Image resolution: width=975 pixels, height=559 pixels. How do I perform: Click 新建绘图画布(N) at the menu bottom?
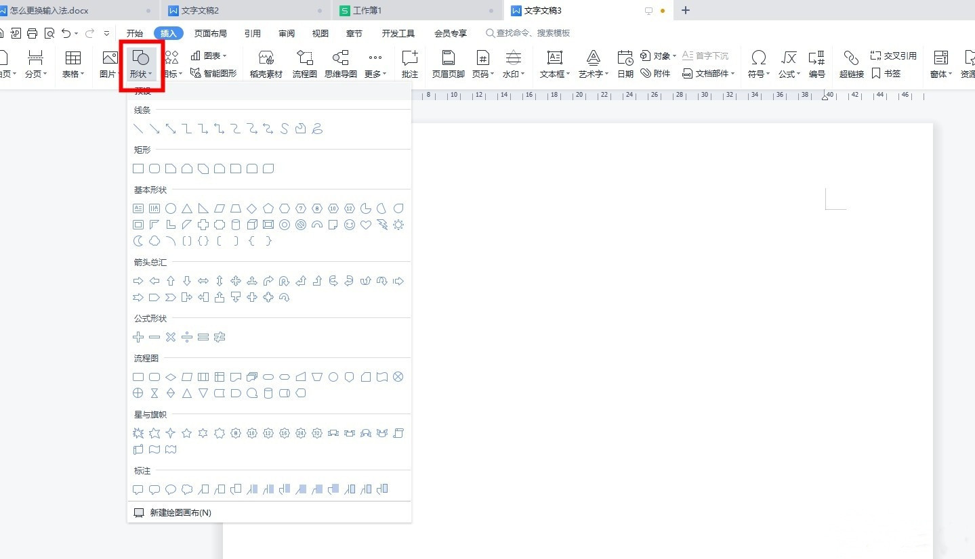pos(269,513)
